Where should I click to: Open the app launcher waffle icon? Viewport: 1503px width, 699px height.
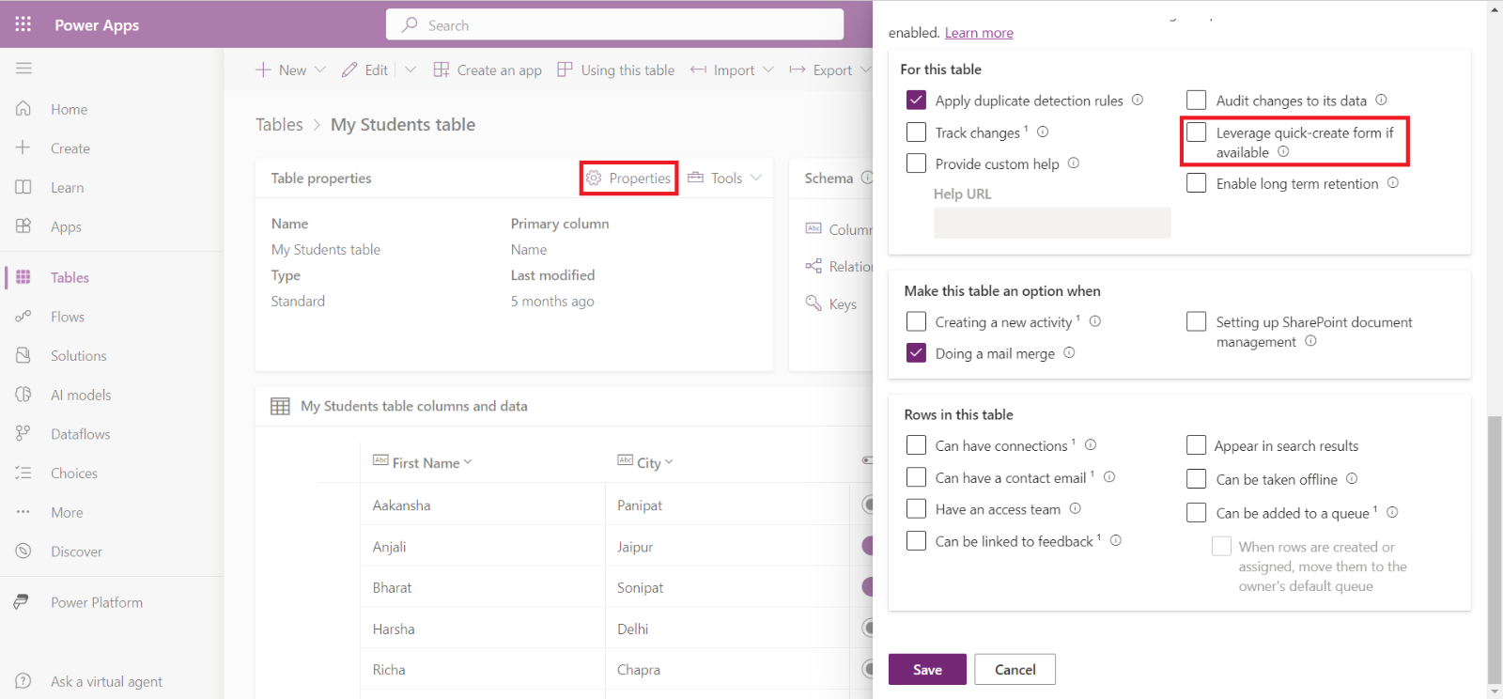click(23, 24)
